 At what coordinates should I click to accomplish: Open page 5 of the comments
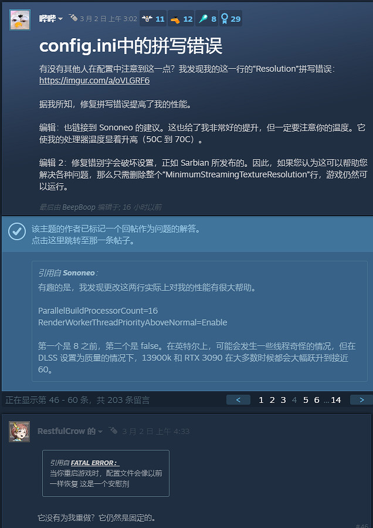[306, 400]
